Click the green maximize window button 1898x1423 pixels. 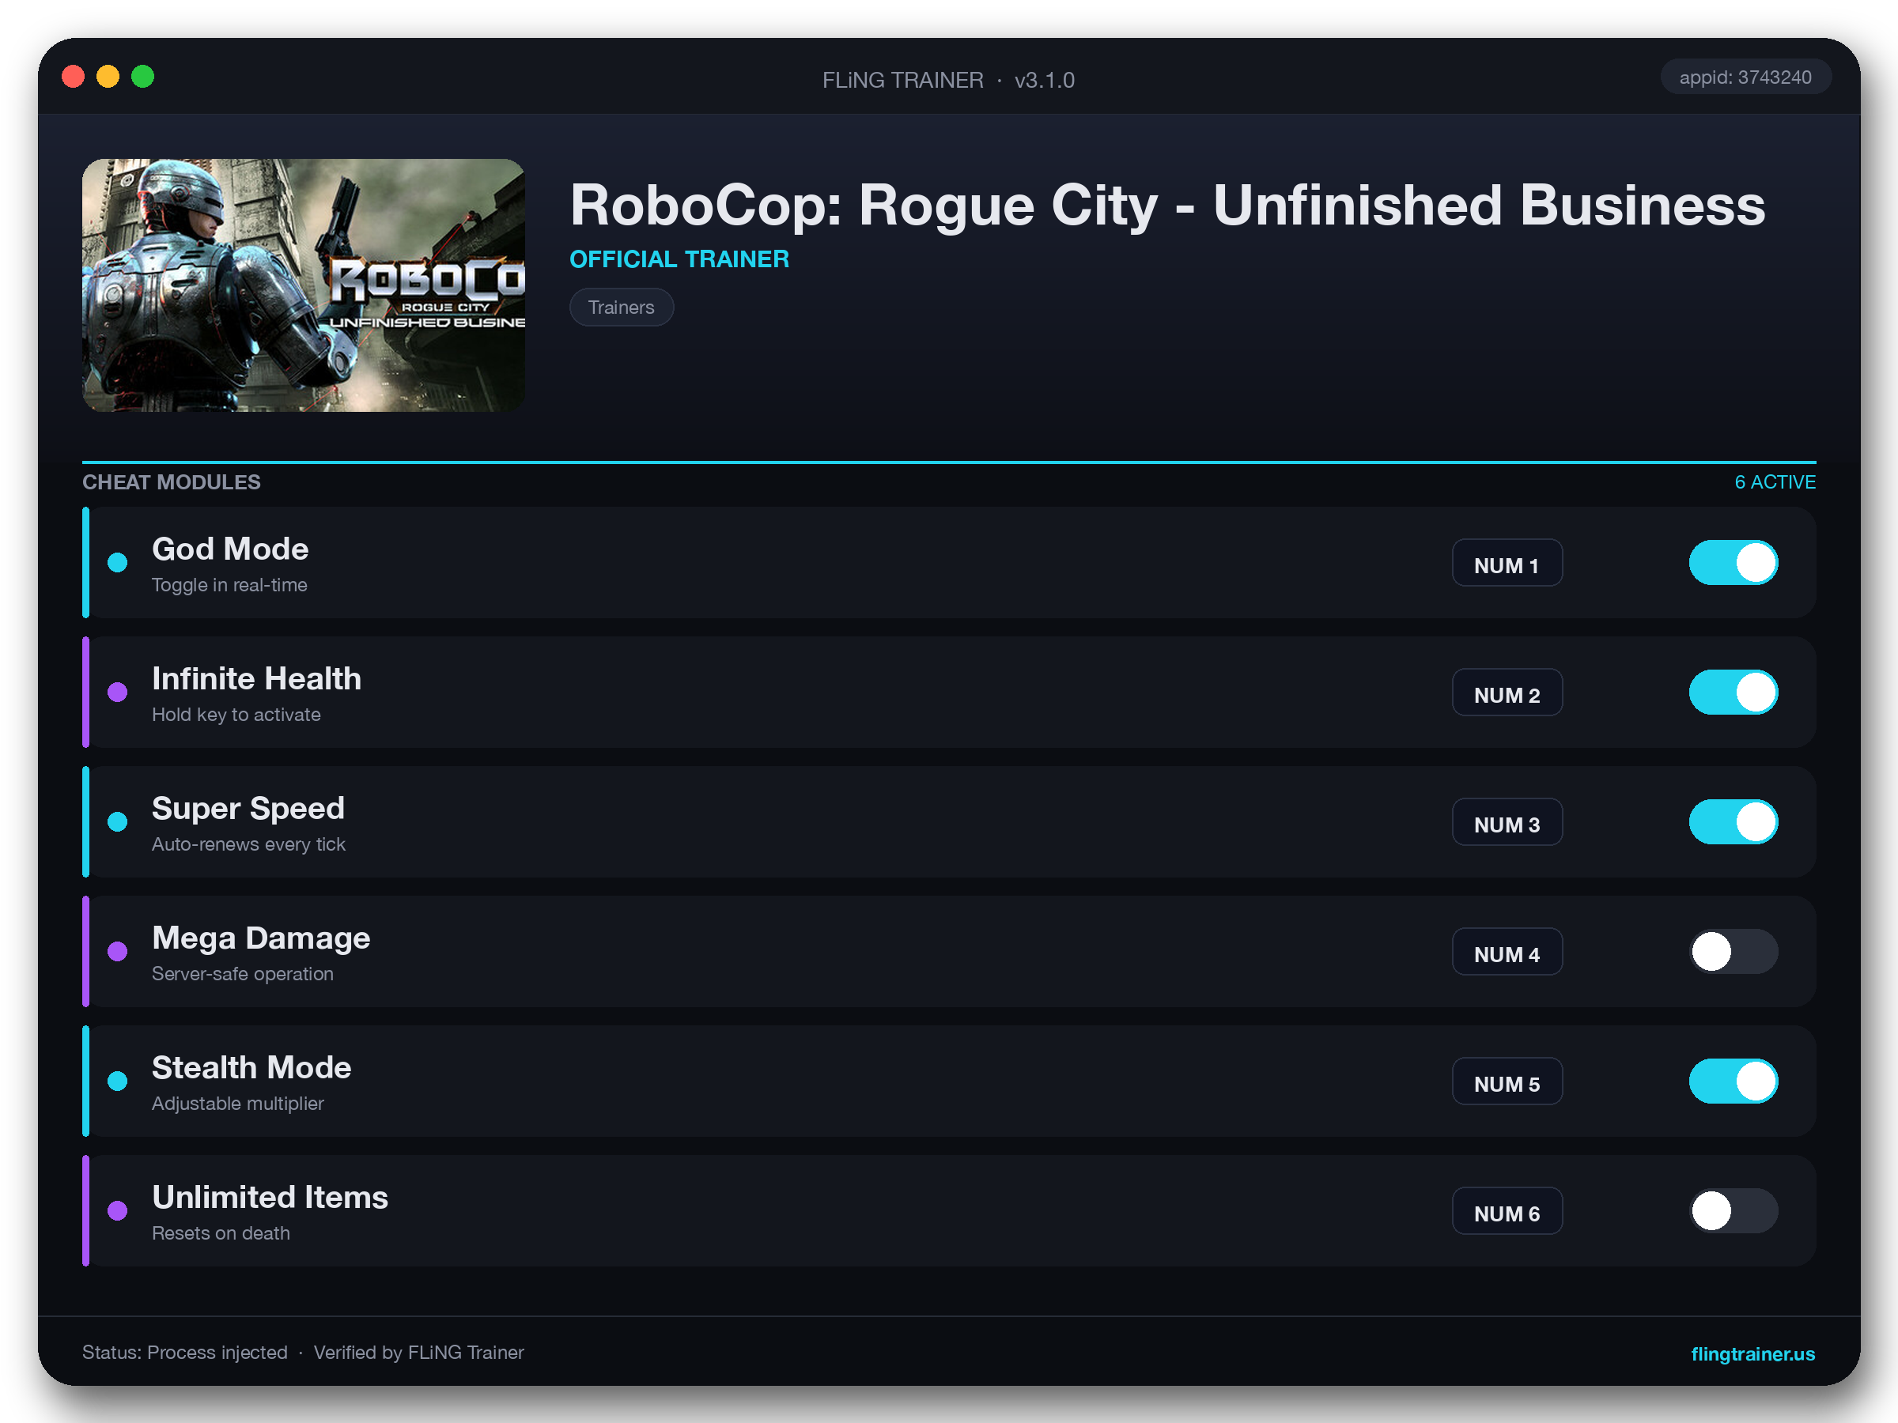(142, 77)
